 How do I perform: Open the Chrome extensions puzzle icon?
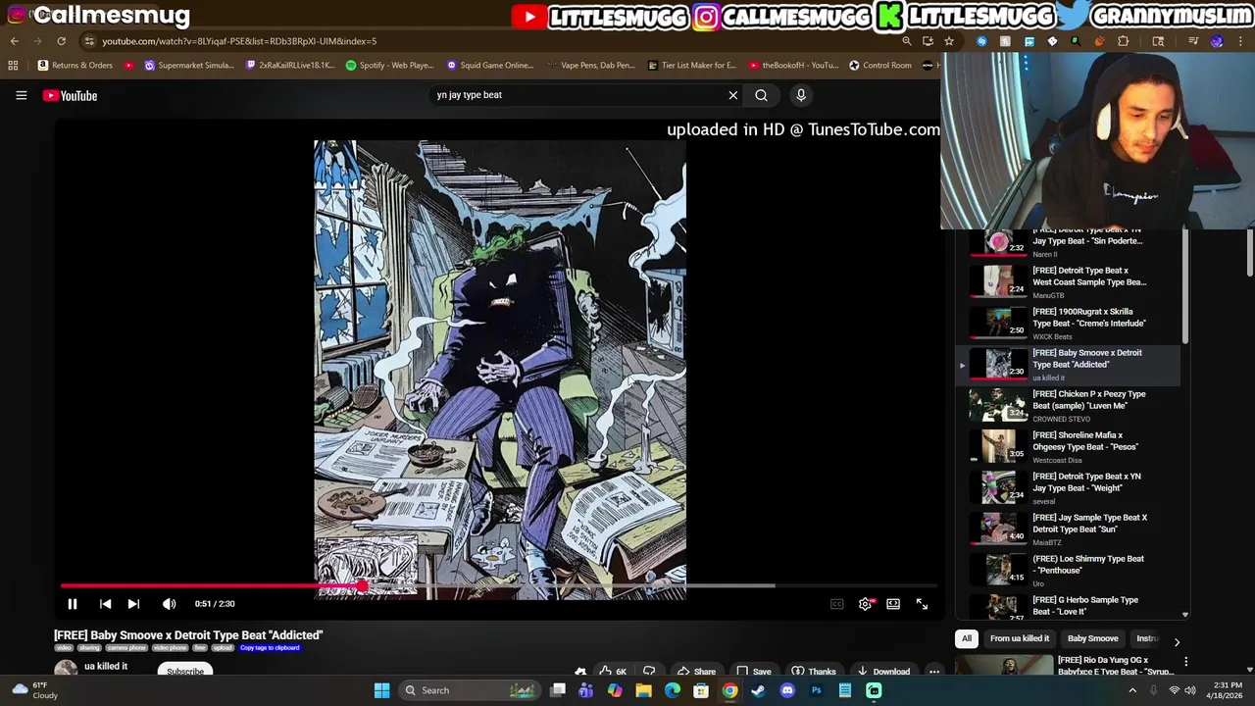pos(1124,41)
